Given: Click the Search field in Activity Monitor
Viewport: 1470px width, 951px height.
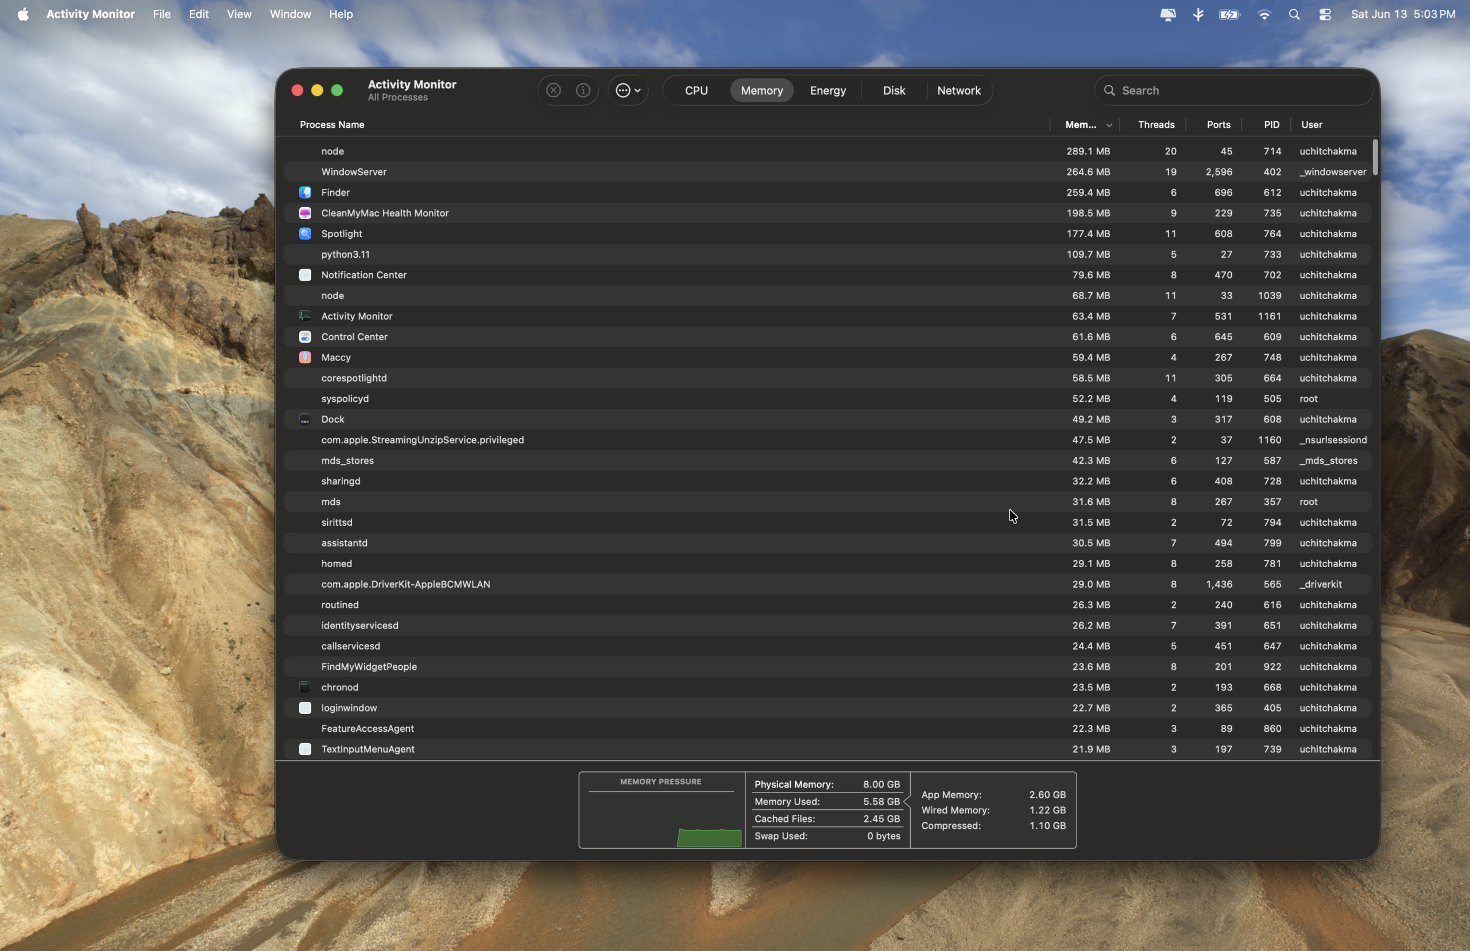Looking at the screenshot, I should coord(1233,90).
